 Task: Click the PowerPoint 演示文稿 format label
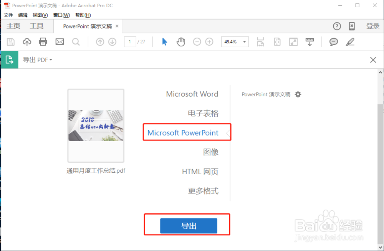click(266, 94)
